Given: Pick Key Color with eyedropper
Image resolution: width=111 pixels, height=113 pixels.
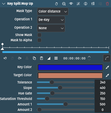Looking at the screenshot, I should tap(107, 67).
